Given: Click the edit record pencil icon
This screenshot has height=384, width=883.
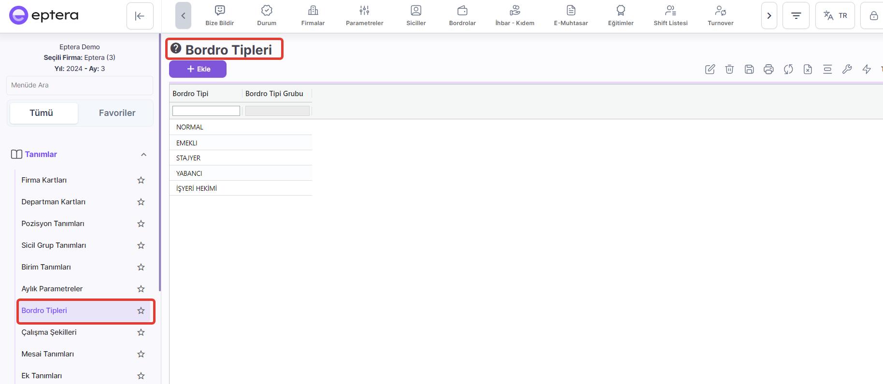Looking at the screenshot, I should (x=710, y=69).
